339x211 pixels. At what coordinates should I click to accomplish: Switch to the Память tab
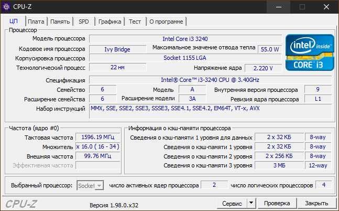(x=60, y=22)
